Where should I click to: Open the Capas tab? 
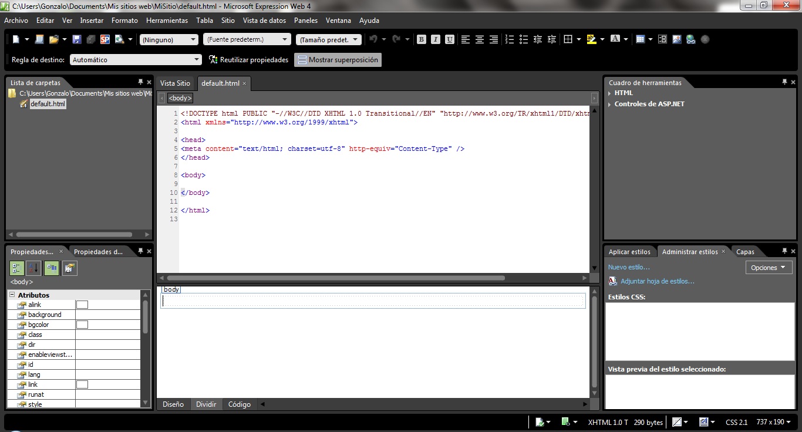click(x=746, y=252)
